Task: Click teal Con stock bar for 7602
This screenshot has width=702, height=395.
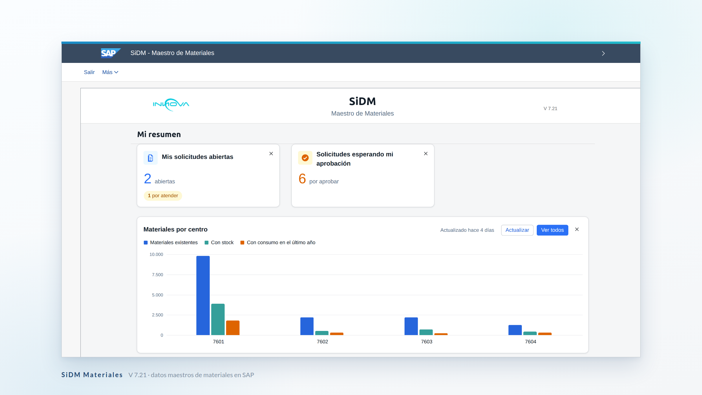Action: coord(322,333)
